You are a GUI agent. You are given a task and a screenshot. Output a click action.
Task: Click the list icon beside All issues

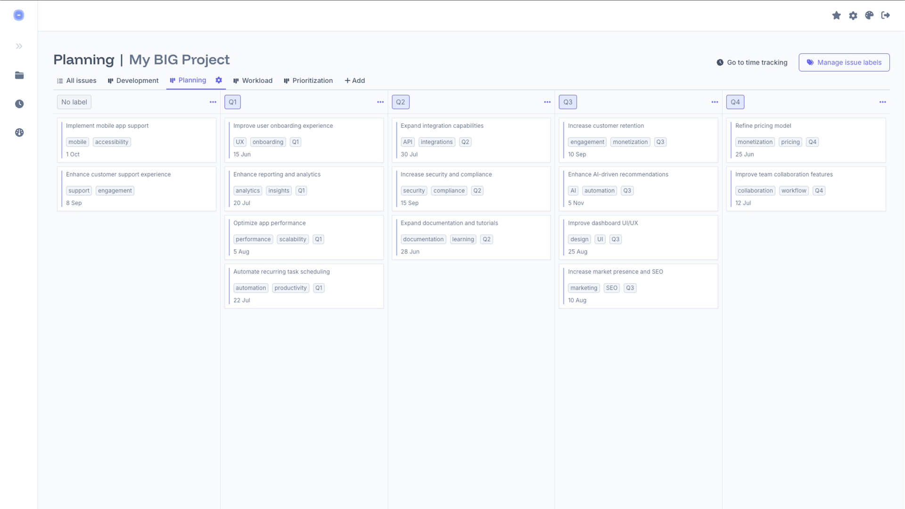click(59, 80)
